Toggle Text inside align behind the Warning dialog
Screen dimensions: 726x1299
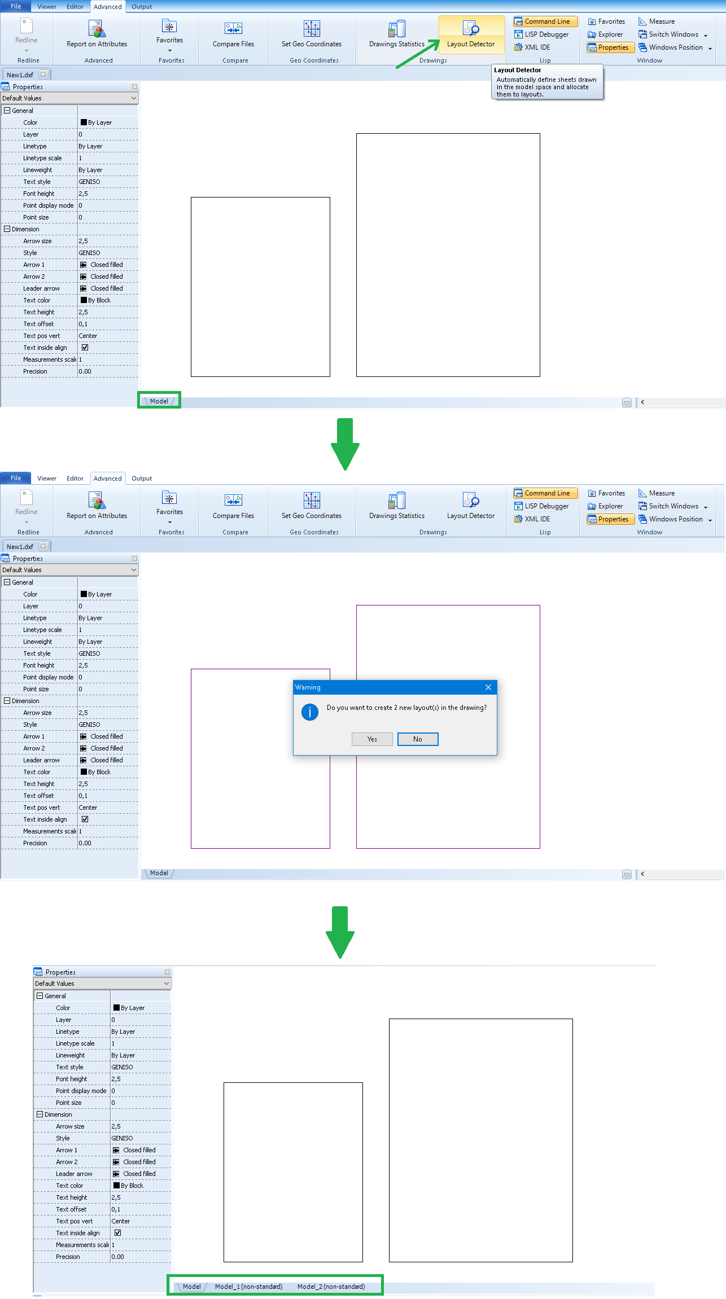(85, 819)
